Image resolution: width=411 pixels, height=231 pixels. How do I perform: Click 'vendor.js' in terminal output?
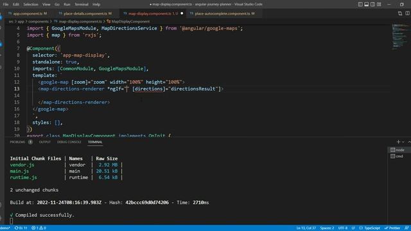pos(22,165)
